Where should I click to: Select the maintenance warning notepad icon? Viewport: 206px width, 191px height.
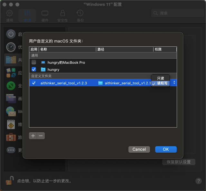pos(11,124)
